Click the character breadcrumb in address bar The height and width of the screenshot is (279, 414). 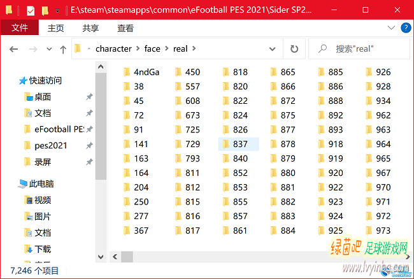pyautogui.click(x=113, y=49)
